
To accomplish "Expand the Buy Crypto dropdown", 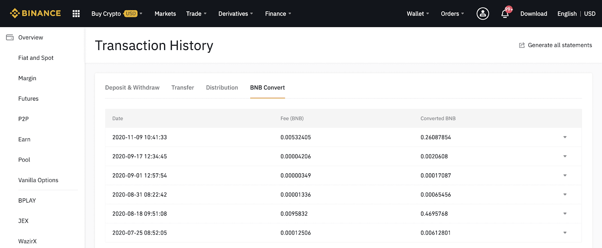I will (x=141, y=14).
